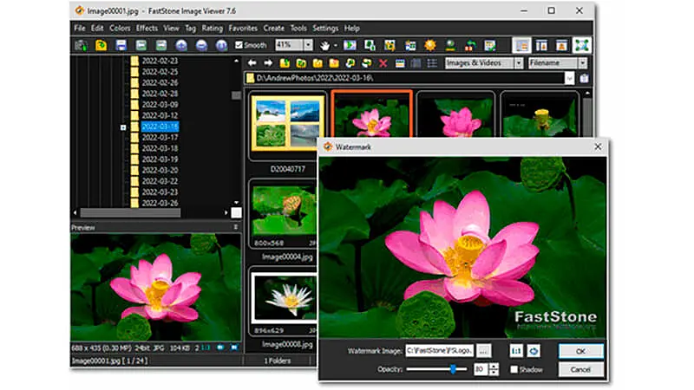Enable the Shadow checkbox in Watermark dialog

[514, 369]
